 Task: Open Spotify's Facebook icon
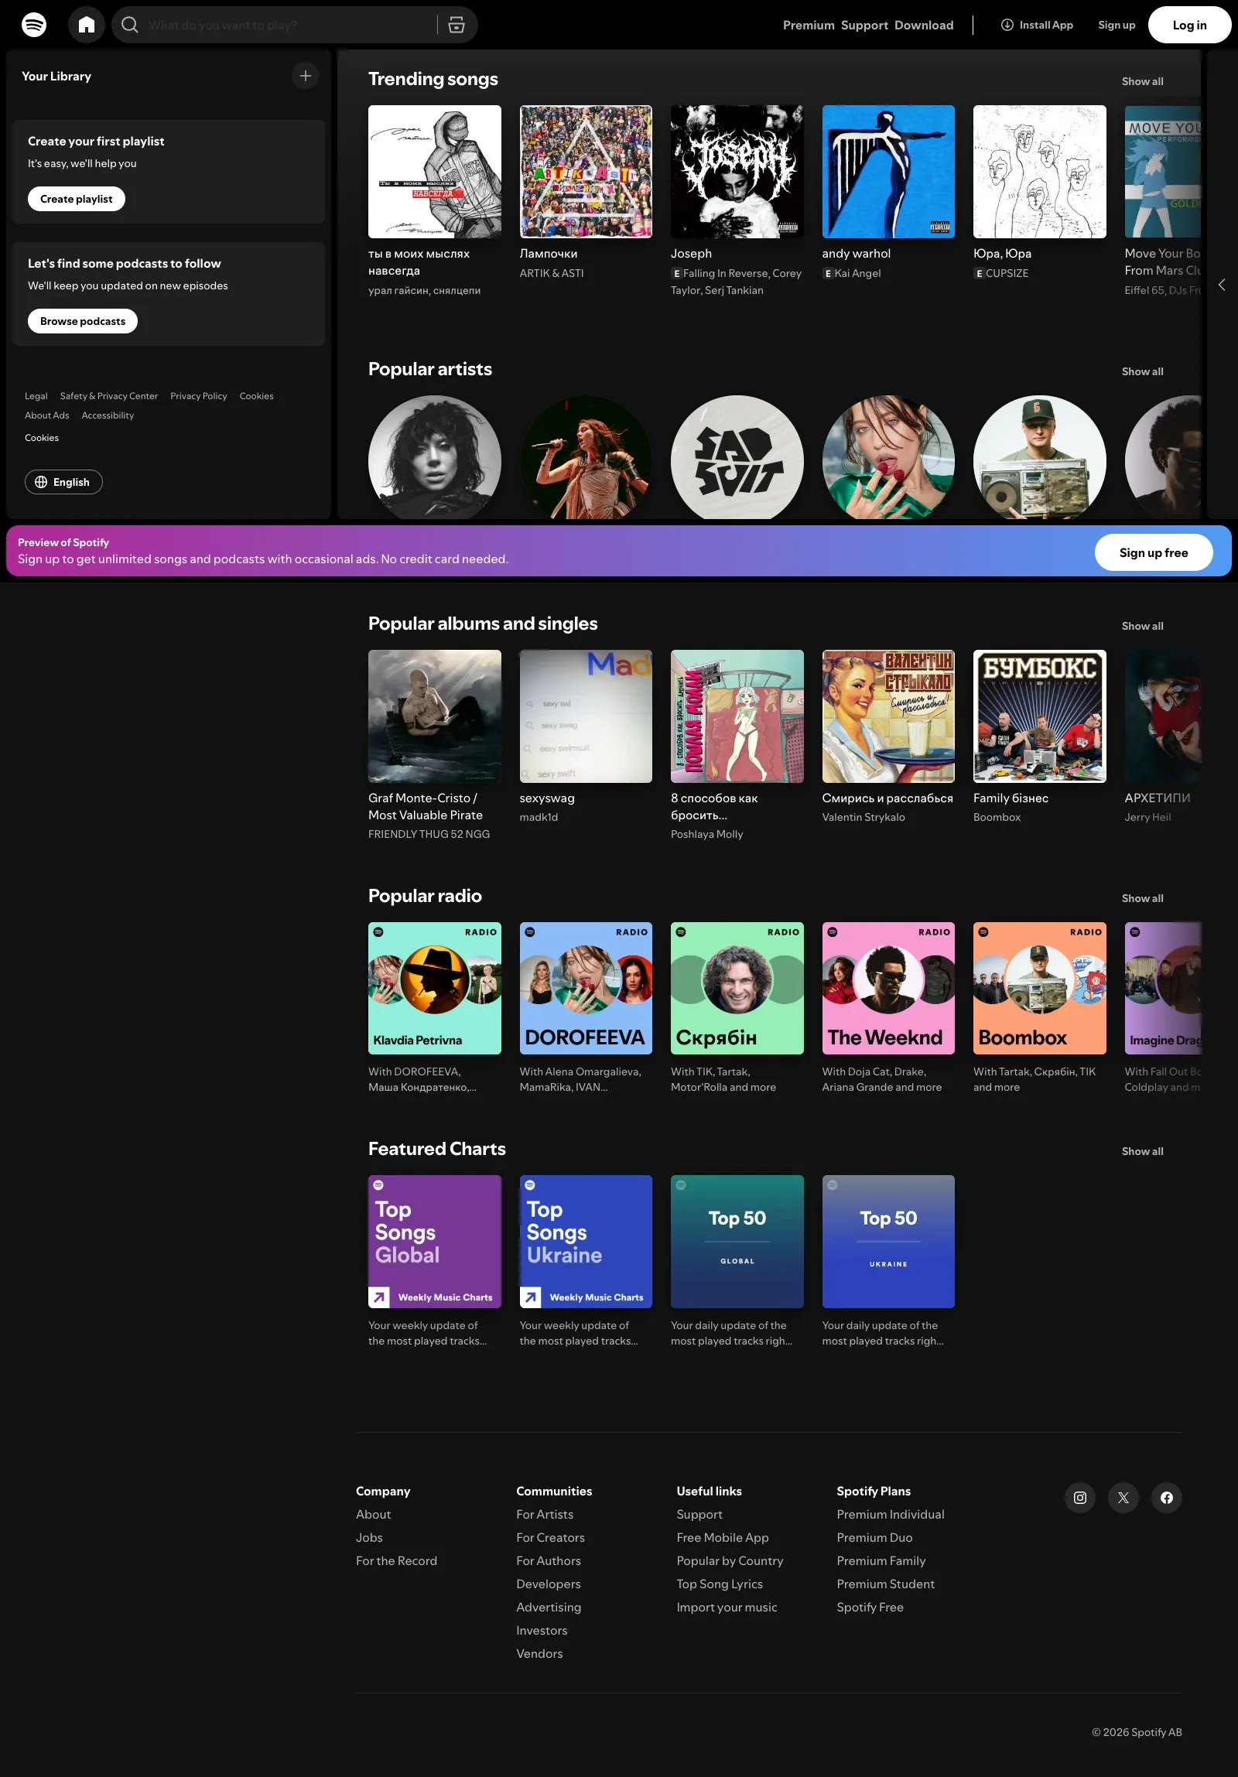1167,1498
